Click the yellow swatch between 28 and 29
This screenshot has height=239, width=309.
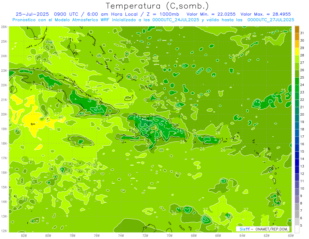[297, 52]
